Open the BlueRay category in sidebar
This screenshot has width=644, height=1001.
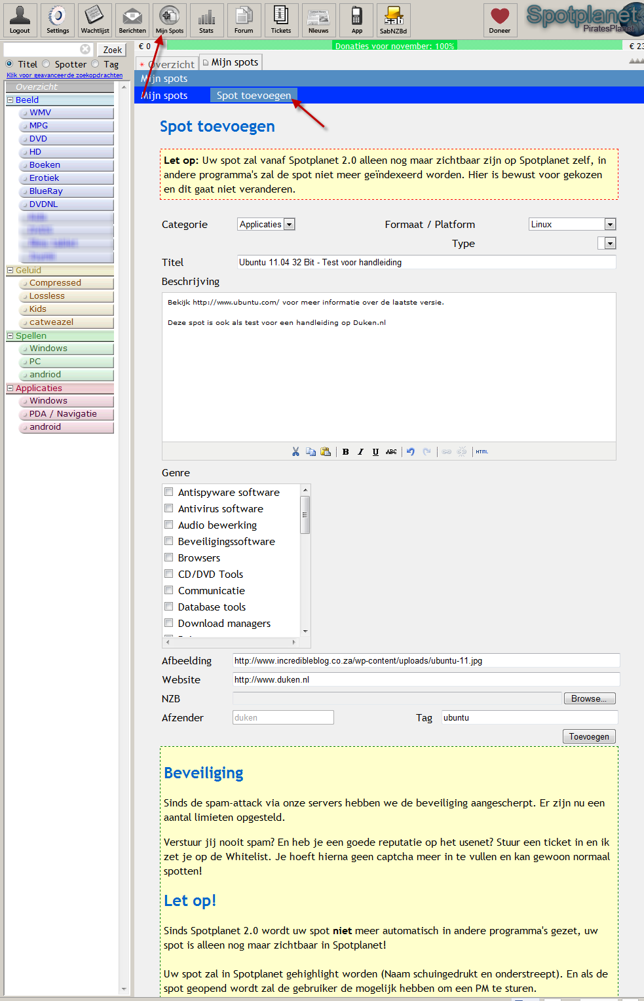click(67, 191)
